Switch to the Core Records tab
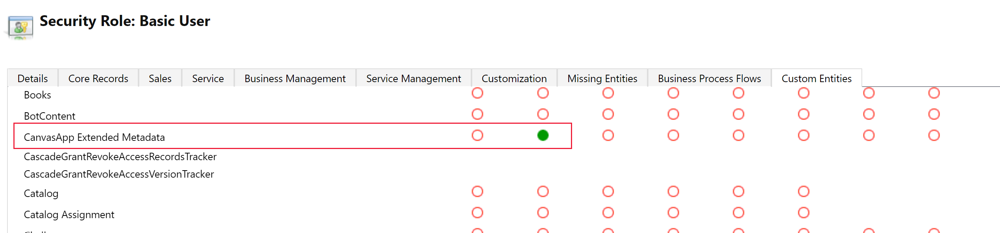 click(x=98, y=78)
